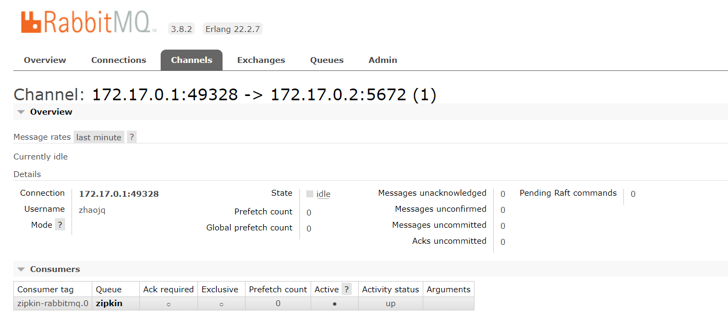
Task: Open the zipkin queue link
Action: tap(108, 303)
